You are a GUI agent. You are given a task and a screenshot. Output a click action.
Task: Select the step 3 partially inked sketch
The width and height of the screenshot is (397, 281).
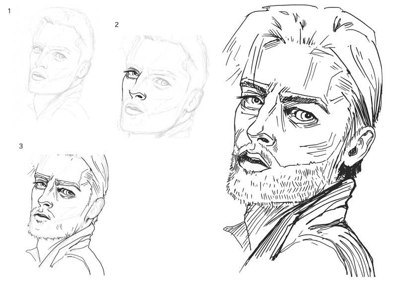tap(67, 213)
